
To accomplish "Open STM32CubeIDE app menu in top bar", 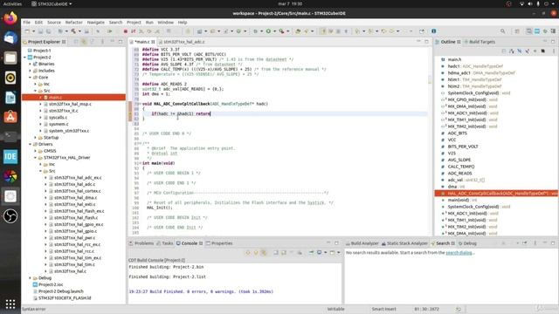I will click(52, 3).
